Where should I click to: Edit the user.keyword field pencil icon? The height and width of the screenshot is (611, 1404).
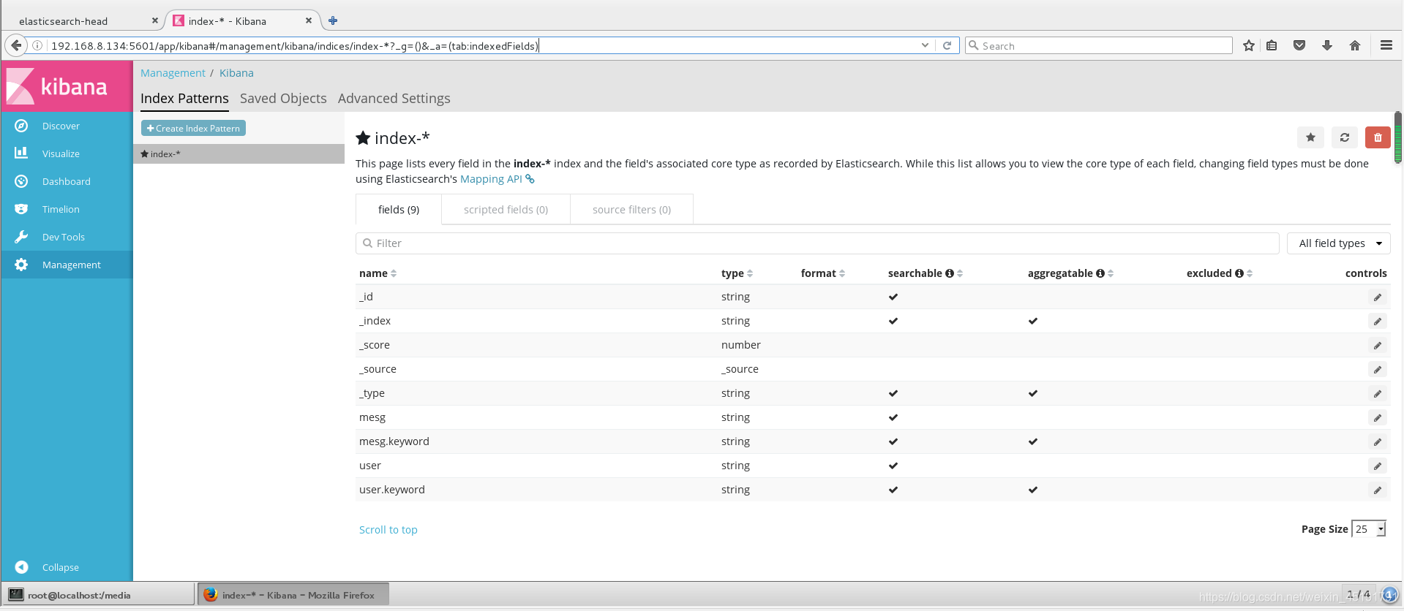[1378, 490]
